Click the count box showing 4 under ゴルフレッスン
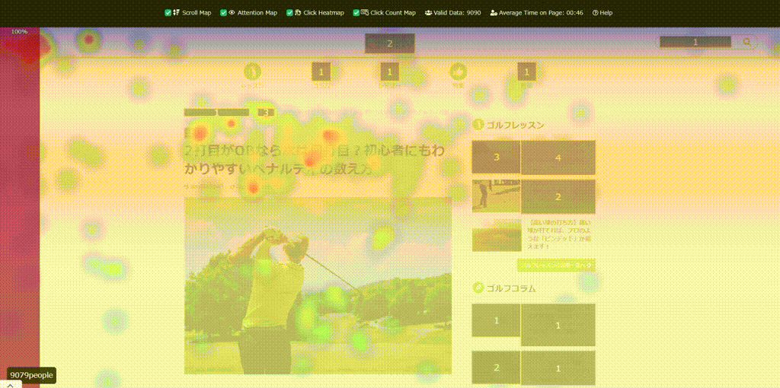 coord(558,157)
